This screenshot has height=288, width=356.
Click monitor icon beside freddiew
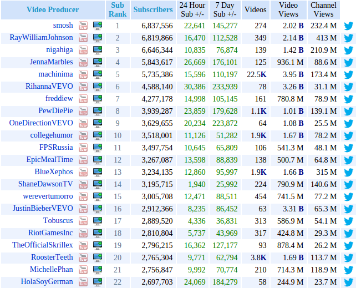pos(98,99)
